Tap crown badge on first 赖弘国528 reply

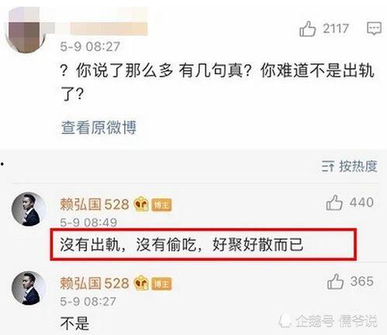tap(141, 204)
